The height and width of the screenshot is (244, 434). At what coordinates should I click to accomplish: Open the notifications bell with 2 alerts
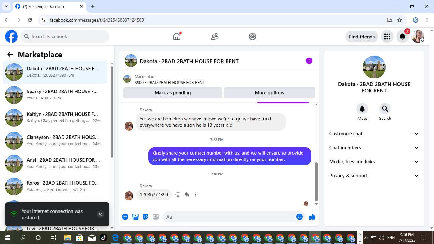(403, 37)
